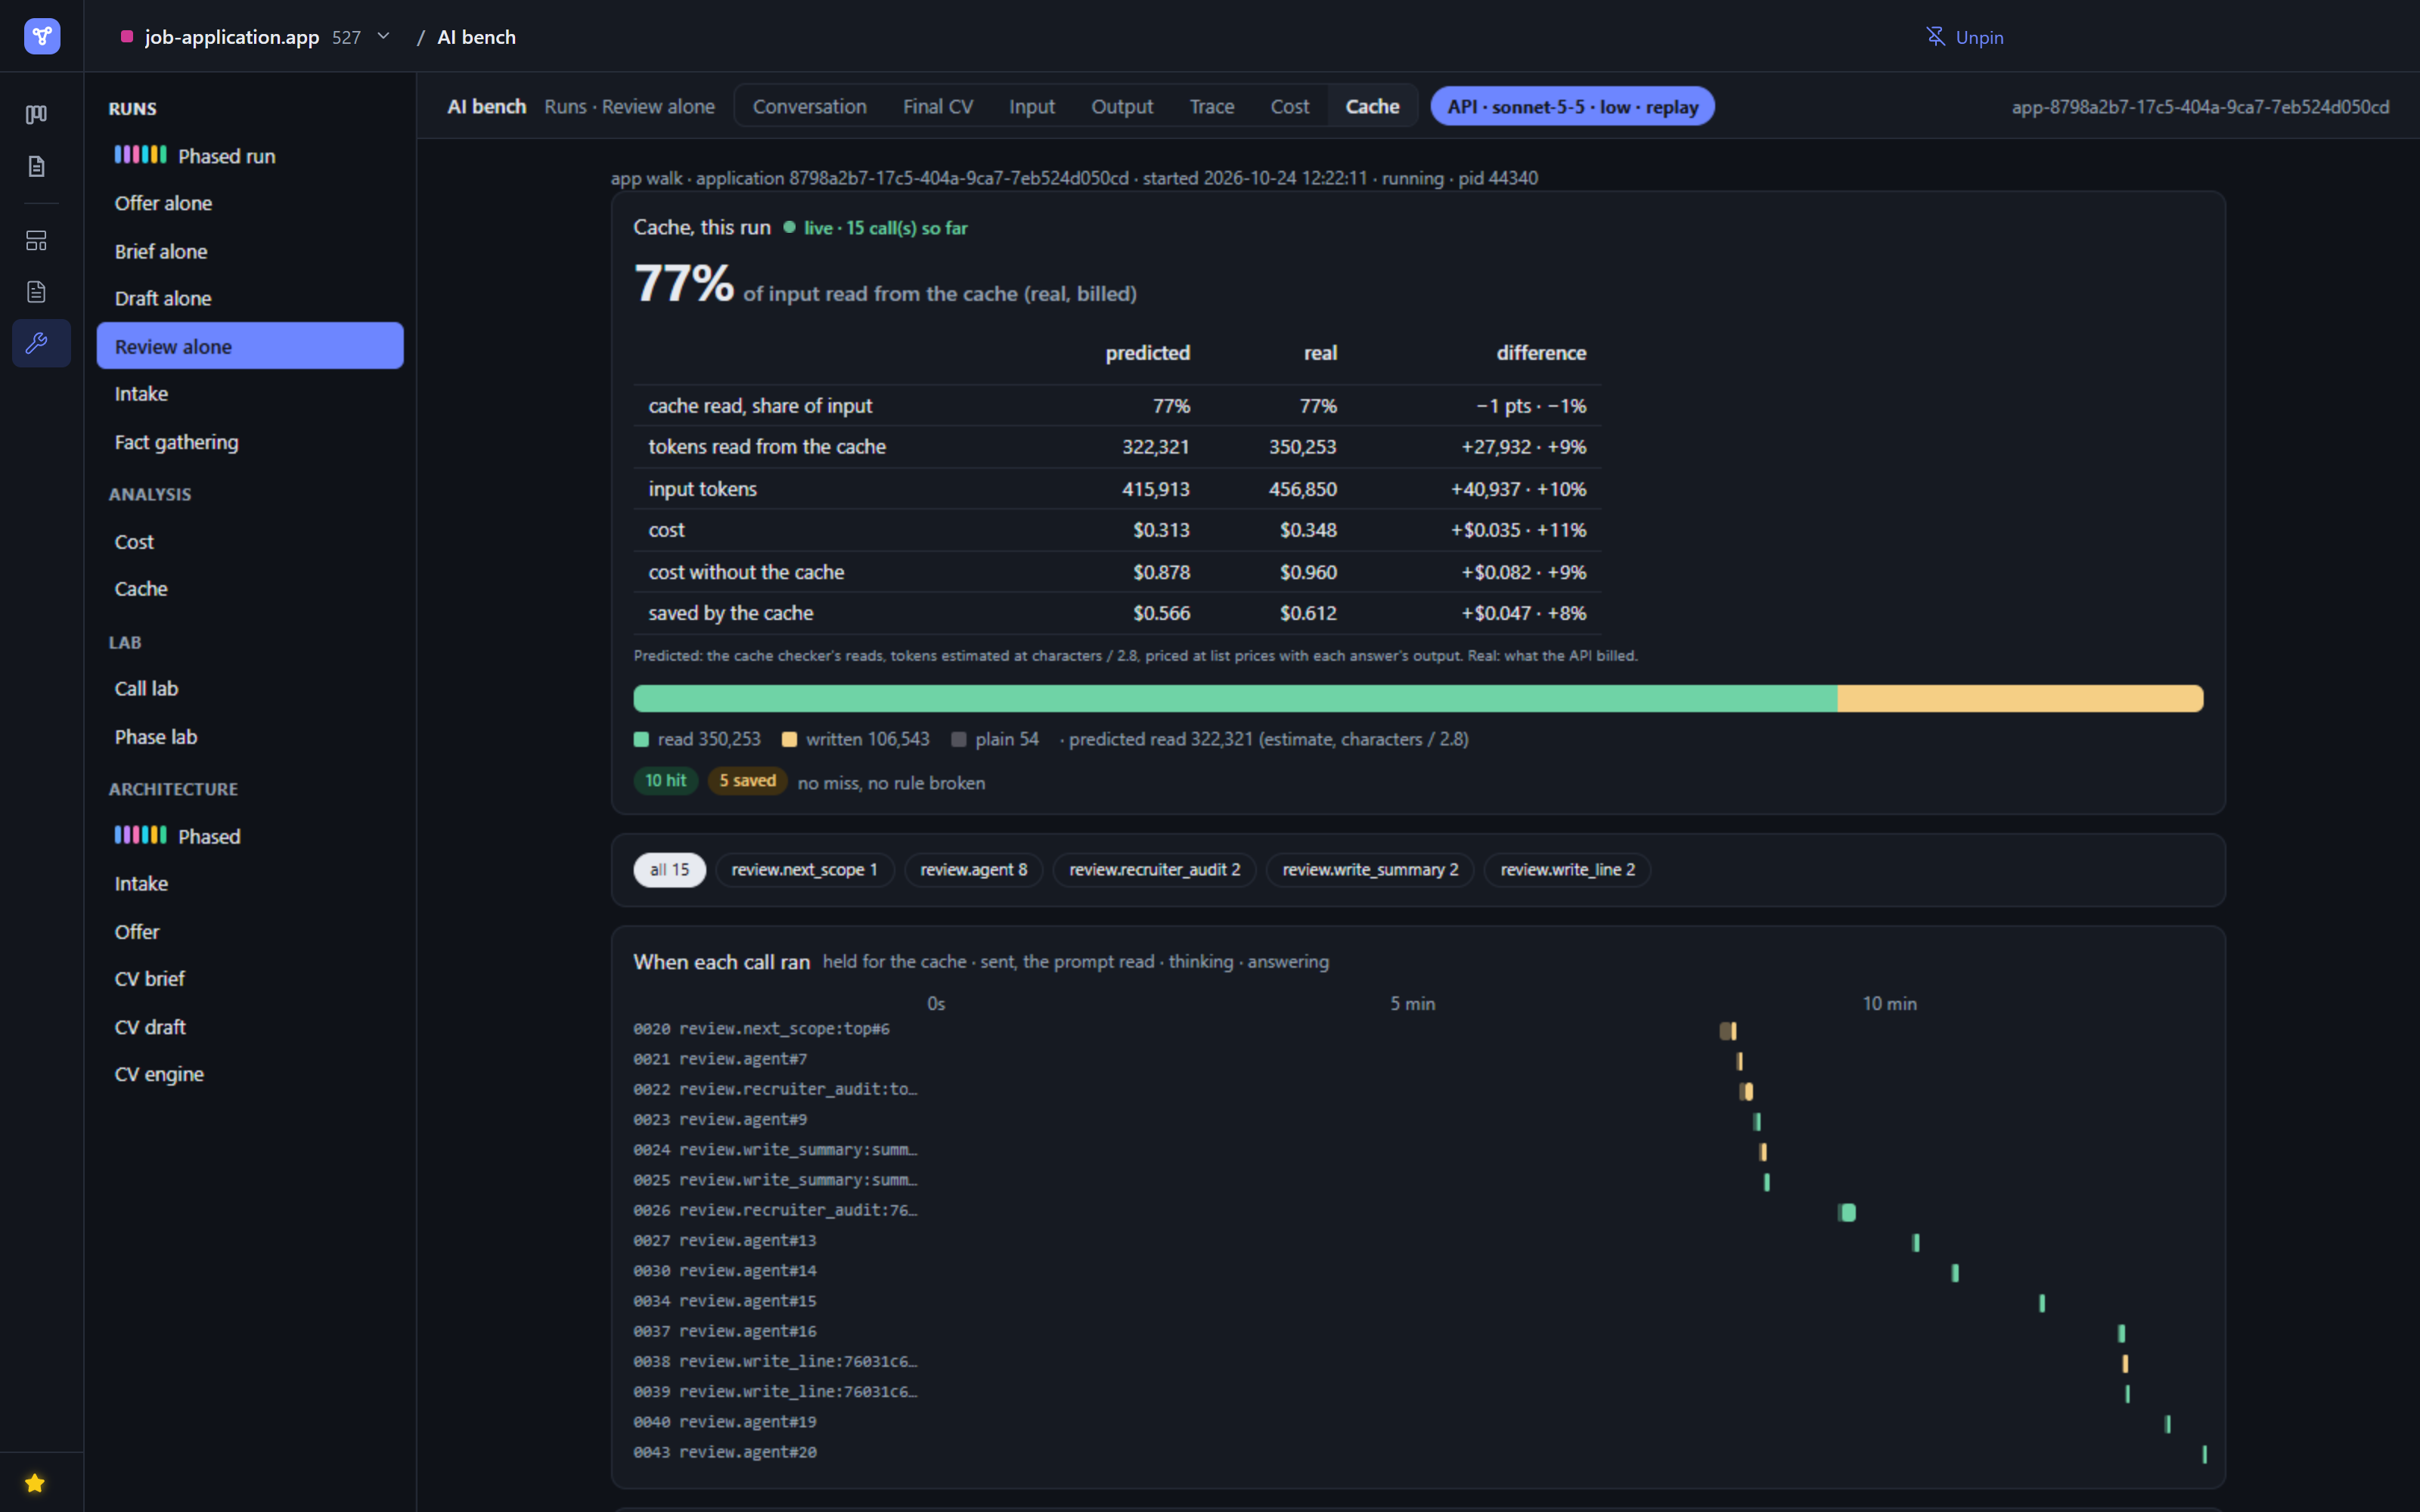Select the Cache tab in header

click(x=1372, y=107)
